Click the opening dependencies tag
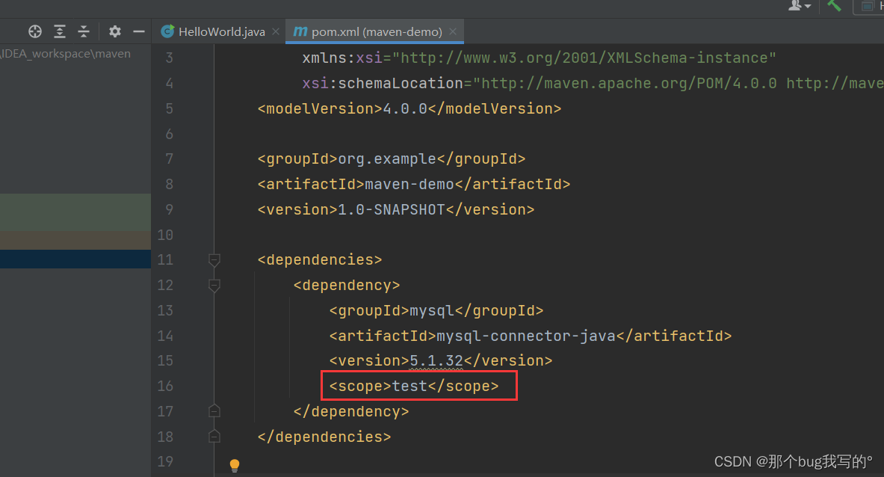The image size is (884, 477). click(320, 260)
